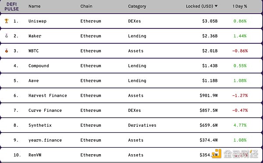Open the RenVM project row

[131, 155]
